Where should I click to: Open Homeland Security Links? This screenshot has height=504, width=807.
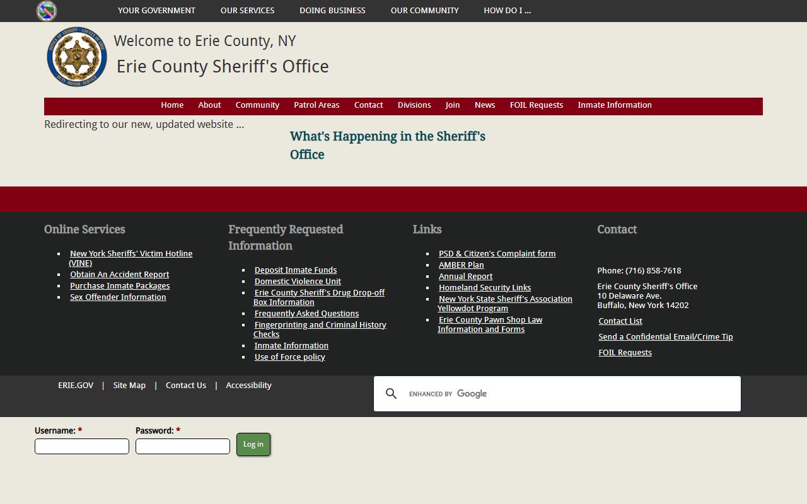485,288
